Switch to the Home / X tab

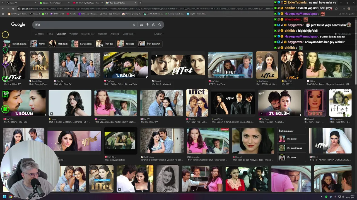coord(21,3)
